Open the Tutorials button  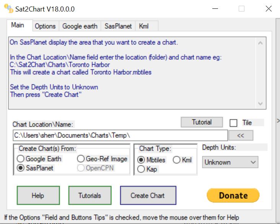pyautogui.click(x=90, y=195)
